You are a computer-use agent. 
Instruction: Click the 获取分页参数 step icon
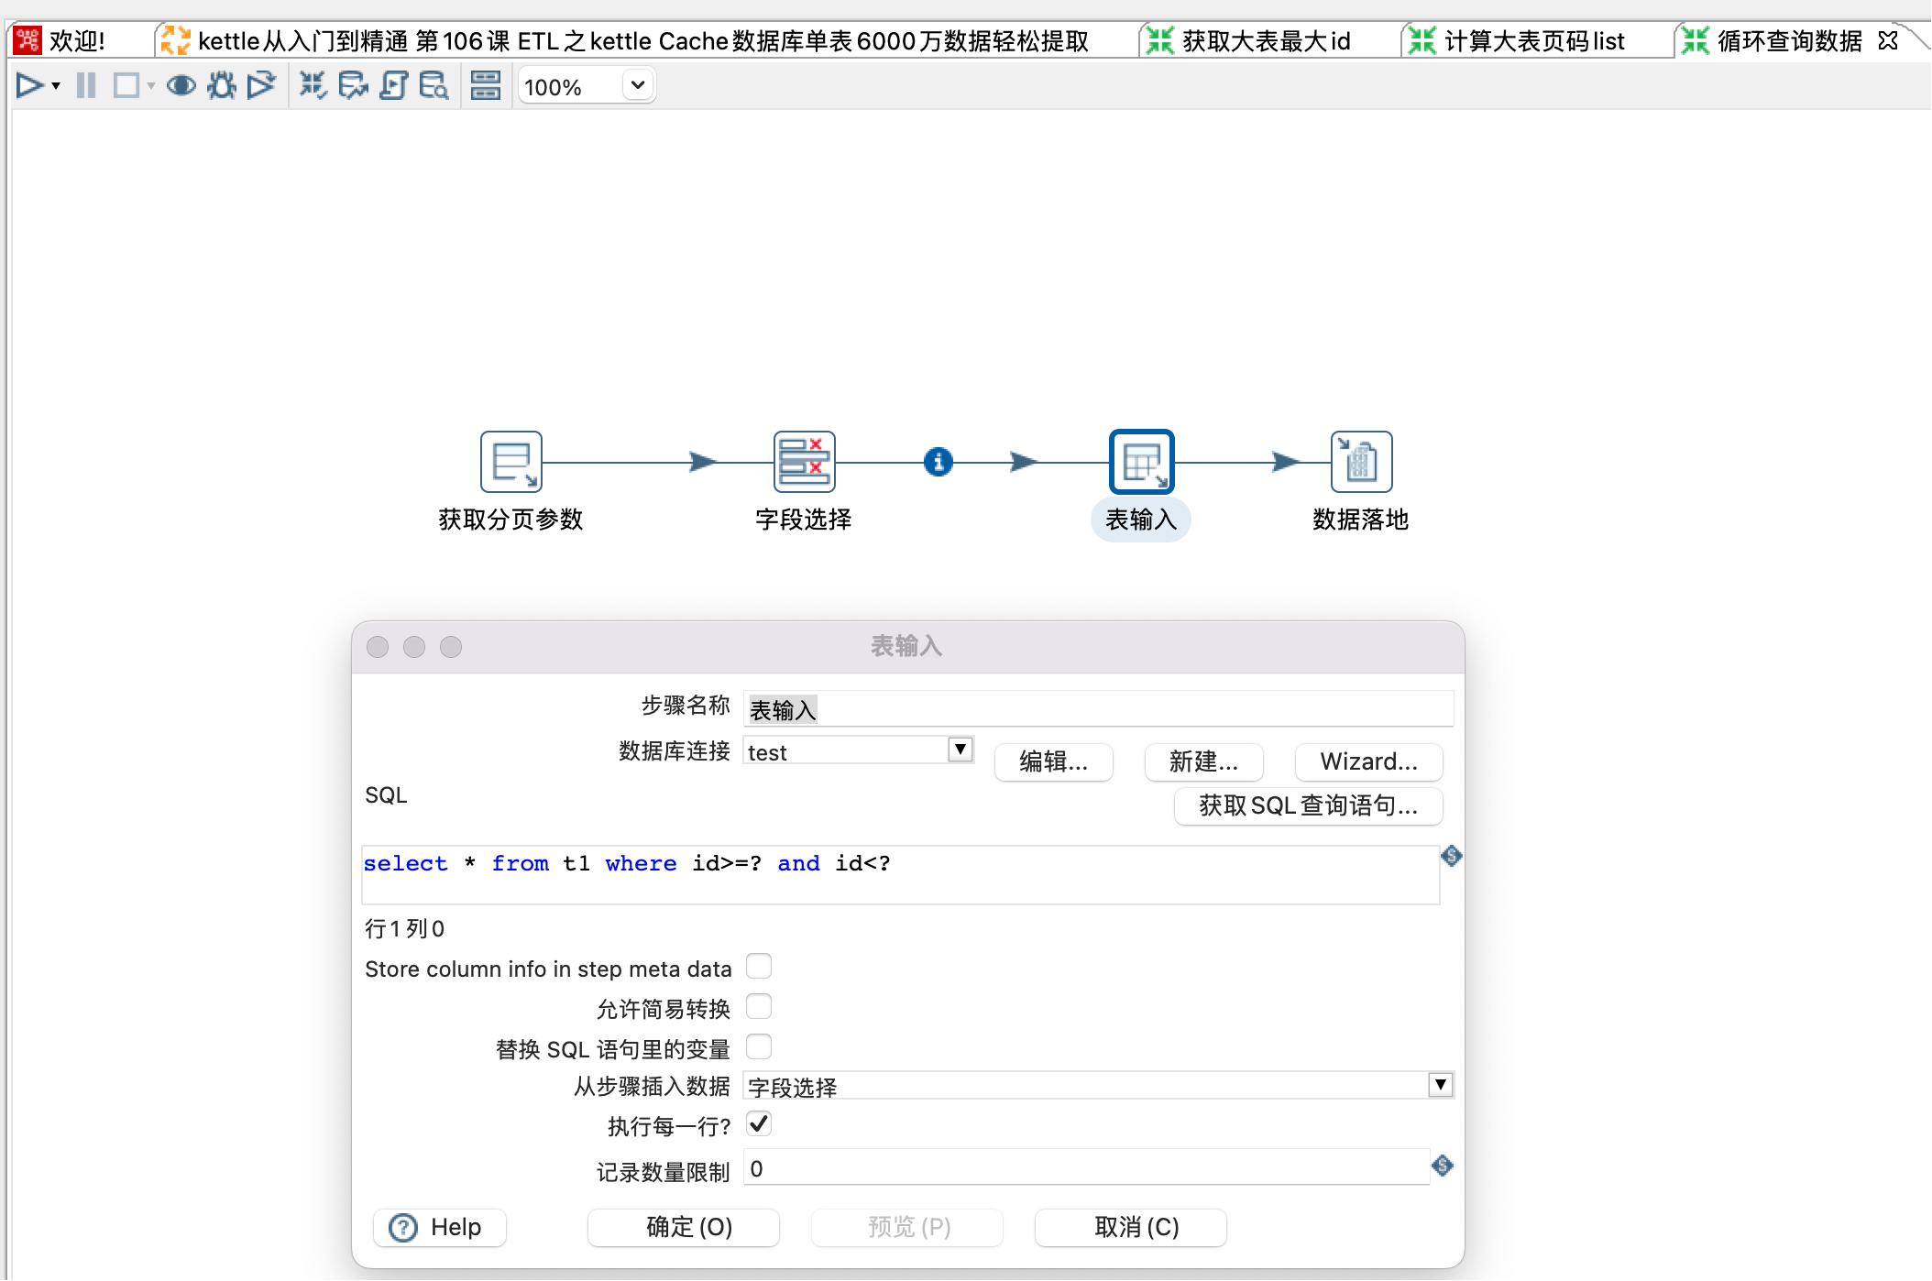(510, 462)
